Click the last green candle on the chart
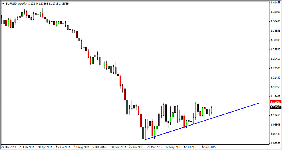This screenshot has height=150, width=282. tap(212, 110)
